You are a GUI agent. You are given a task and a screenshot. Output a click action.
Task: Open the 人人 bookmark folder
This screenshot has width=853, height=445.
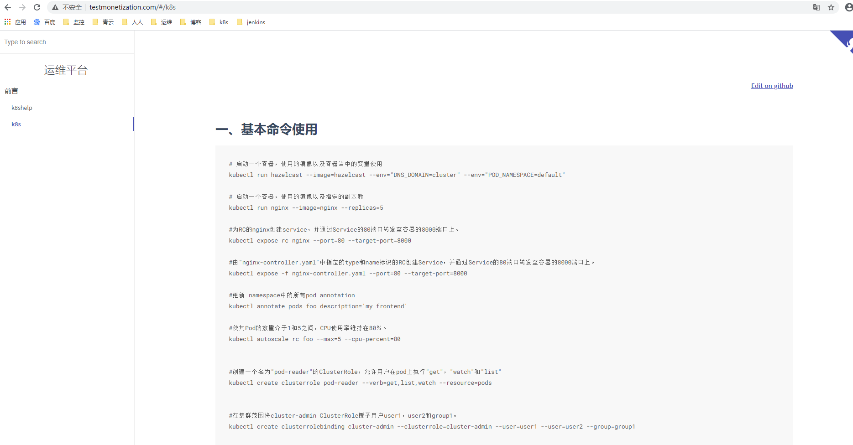(x=132, y=22)
